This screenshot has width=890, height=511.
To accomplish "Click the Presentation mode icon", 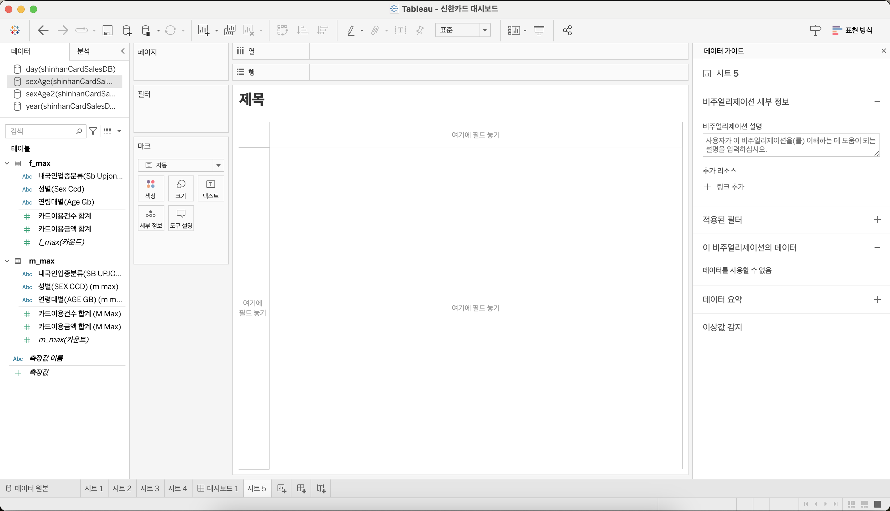I will click(x=539, y=30).
